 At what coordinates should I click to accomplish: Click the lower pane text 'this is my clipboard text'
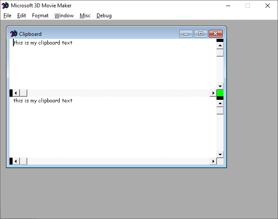coord(43,101)
